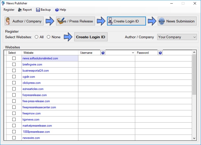This screenshot has width=201, height=145.
Task: Go to Author / Company step
Action: [x=24, y=21]
